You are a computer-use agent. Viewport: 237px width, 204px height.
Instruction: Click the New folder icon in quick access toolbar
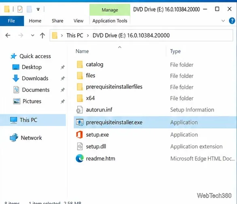[x=30, y=9]
